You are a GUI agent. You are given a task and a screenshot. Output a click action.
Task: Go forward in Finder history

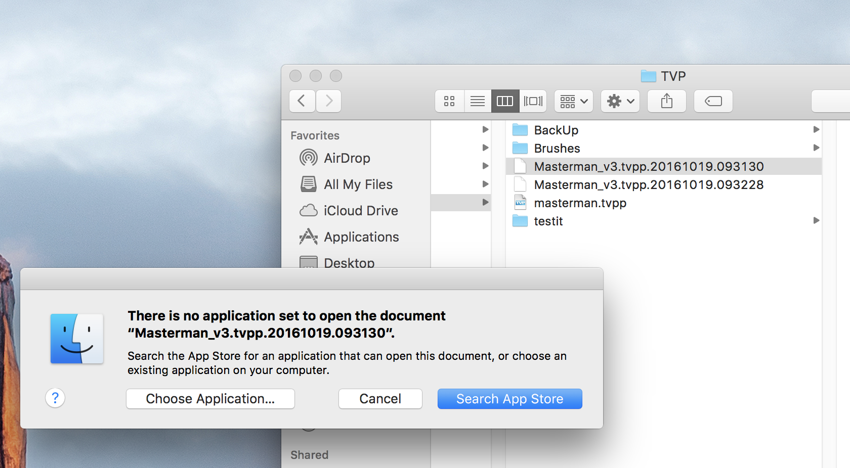pos(329,101)
